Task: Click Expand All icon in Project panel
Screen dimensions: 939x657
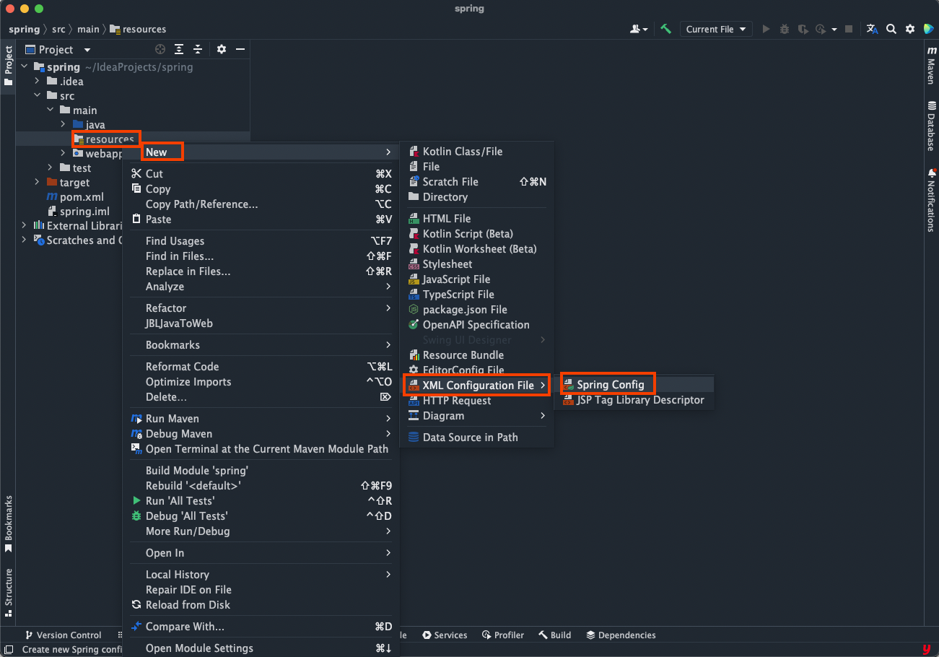Action: (179, 49)
